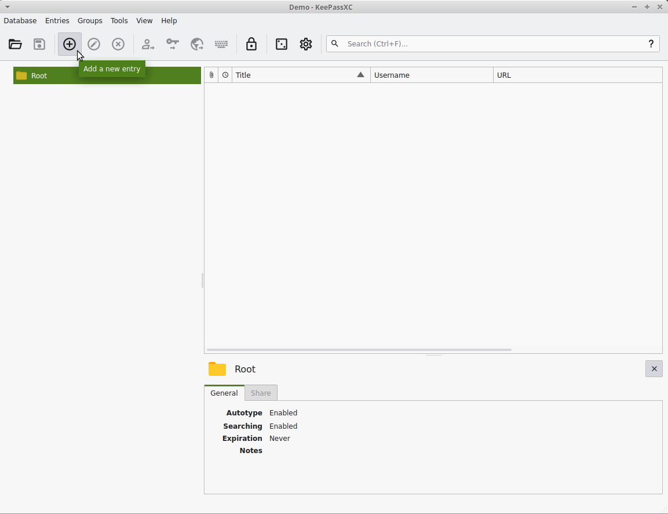
Task: Add a new entry with plus icon
Action: 70,44
